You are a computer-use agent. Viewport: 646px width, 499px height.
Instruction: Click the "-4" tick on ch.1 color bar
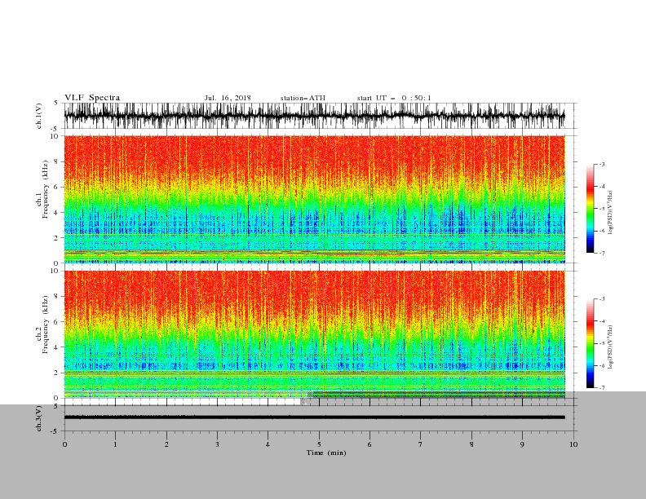[602, 187]
